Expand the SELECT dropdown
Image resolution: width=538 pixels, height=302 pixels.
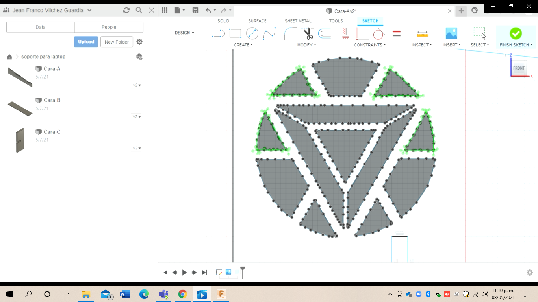pyautogui.click(x=480, y=45)
